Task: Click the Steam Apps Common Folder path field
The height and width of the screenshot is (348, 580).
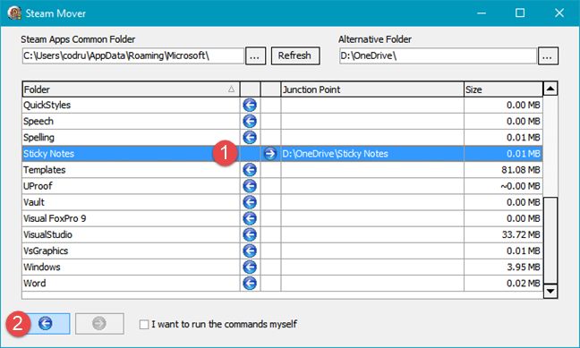Action: coord(132,55)
